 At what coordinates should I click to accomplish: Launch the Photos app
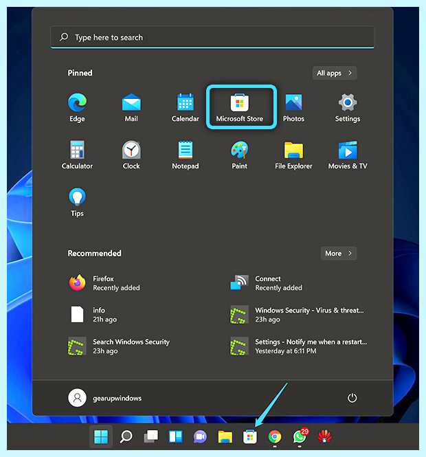click(293, 107)
